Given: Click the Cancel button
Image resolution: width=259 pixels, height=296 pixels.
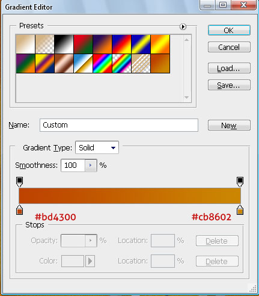Looking at the screenshot, I should (229, 47).
